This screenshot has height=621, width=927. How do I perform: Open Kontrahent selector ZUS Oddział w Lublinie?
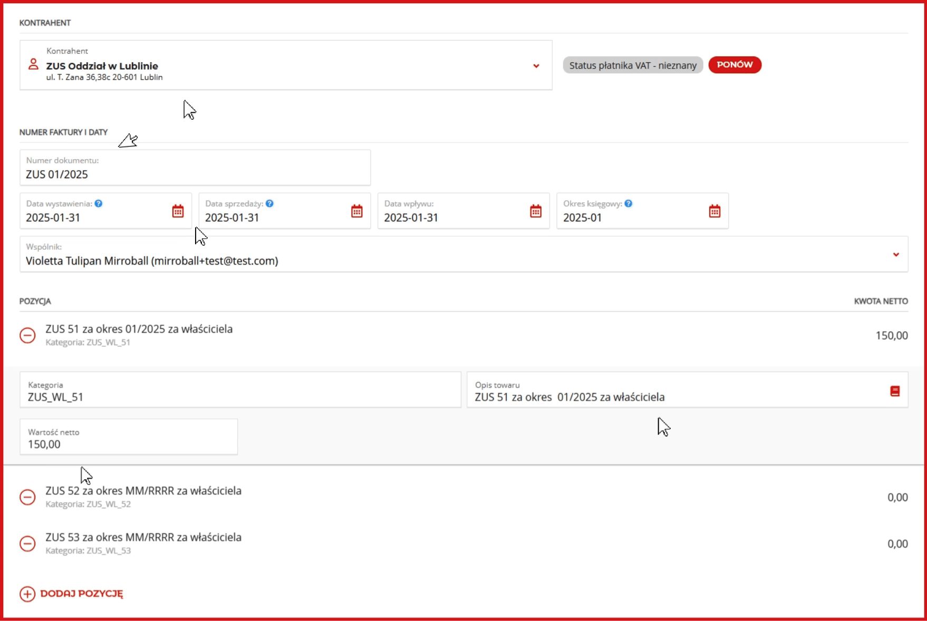point(286,65)
